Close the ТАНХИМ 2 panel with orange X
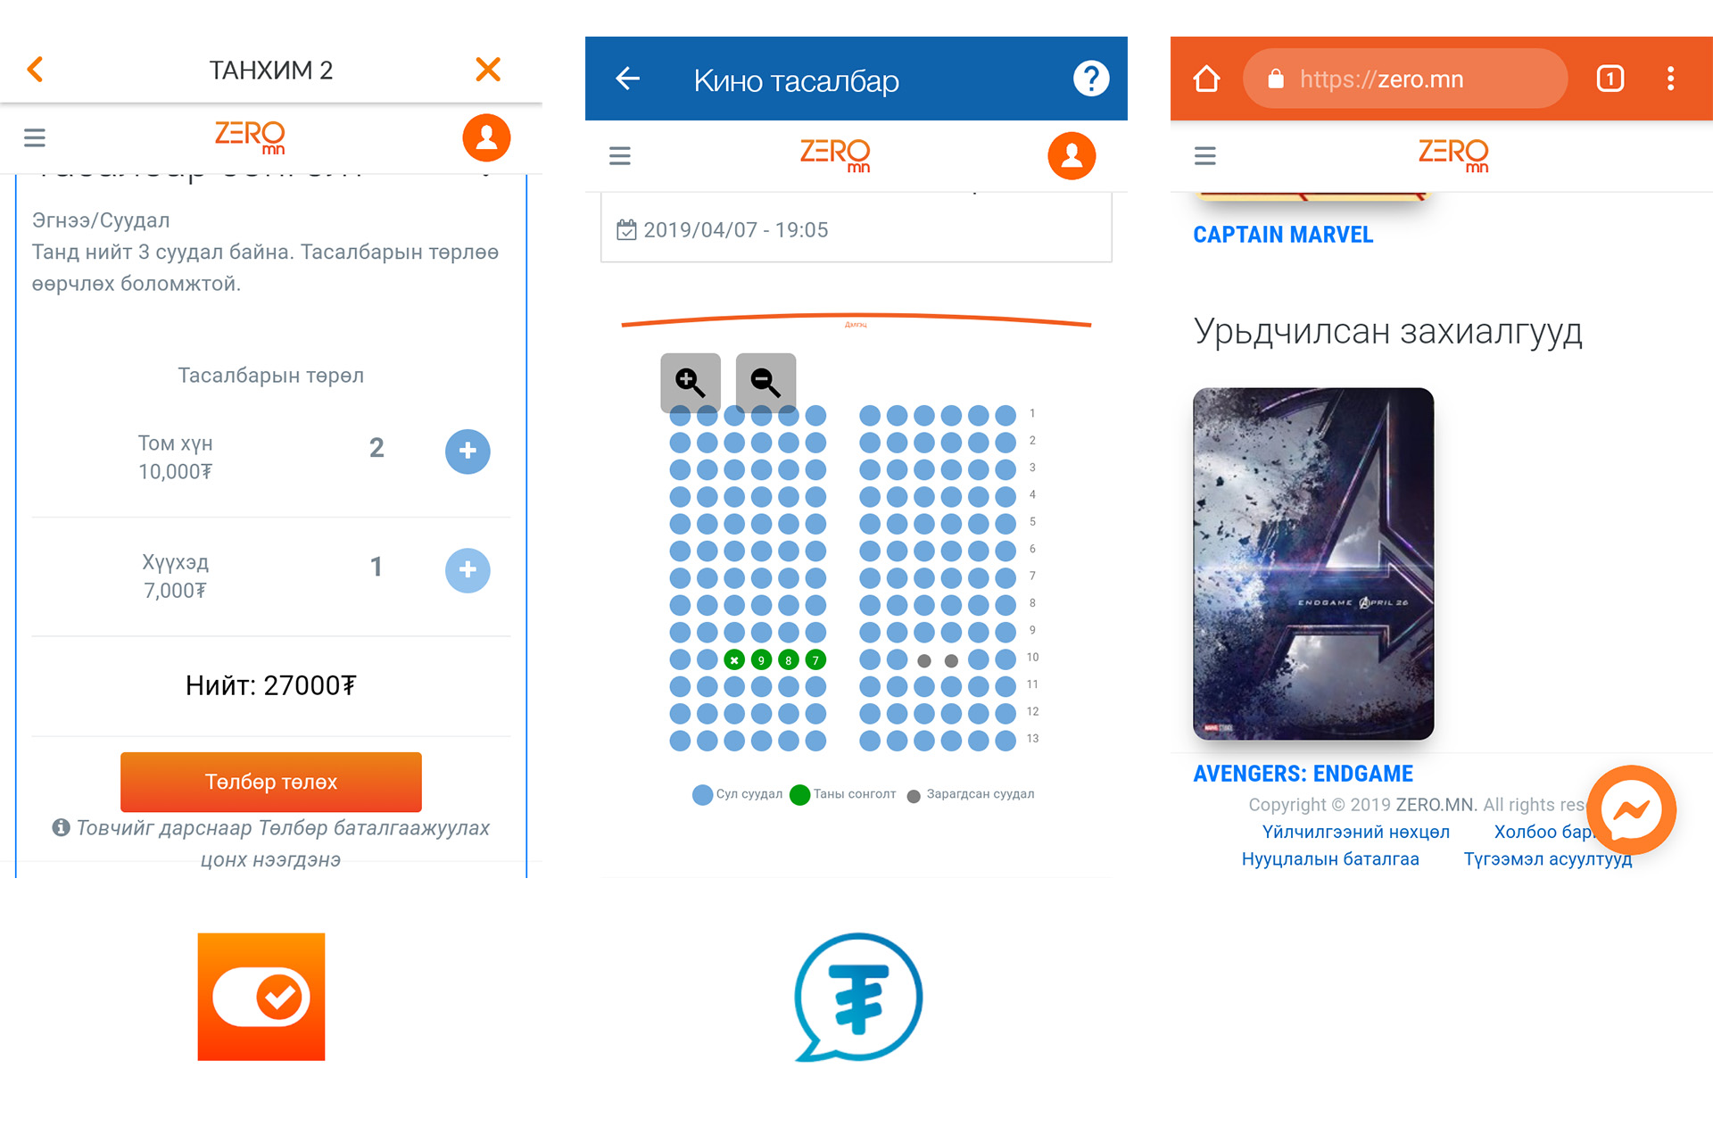 click(x=488, y=70)
